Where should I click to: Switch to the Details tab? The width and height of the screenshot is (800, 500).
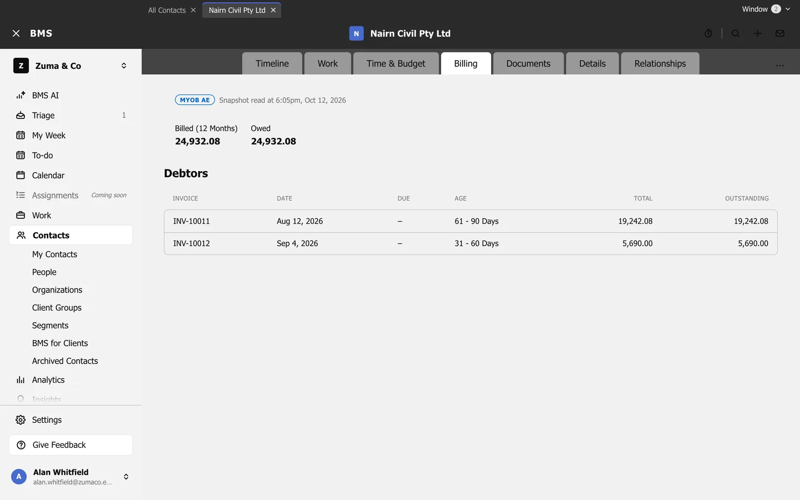tap(592, 63)
